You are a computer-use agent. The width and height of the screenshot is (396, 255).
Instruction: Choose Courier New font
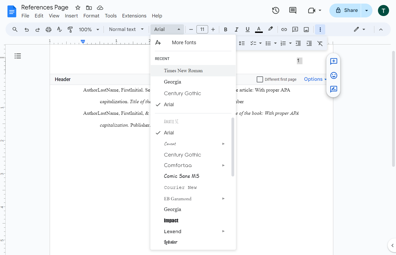pos(193,188)
